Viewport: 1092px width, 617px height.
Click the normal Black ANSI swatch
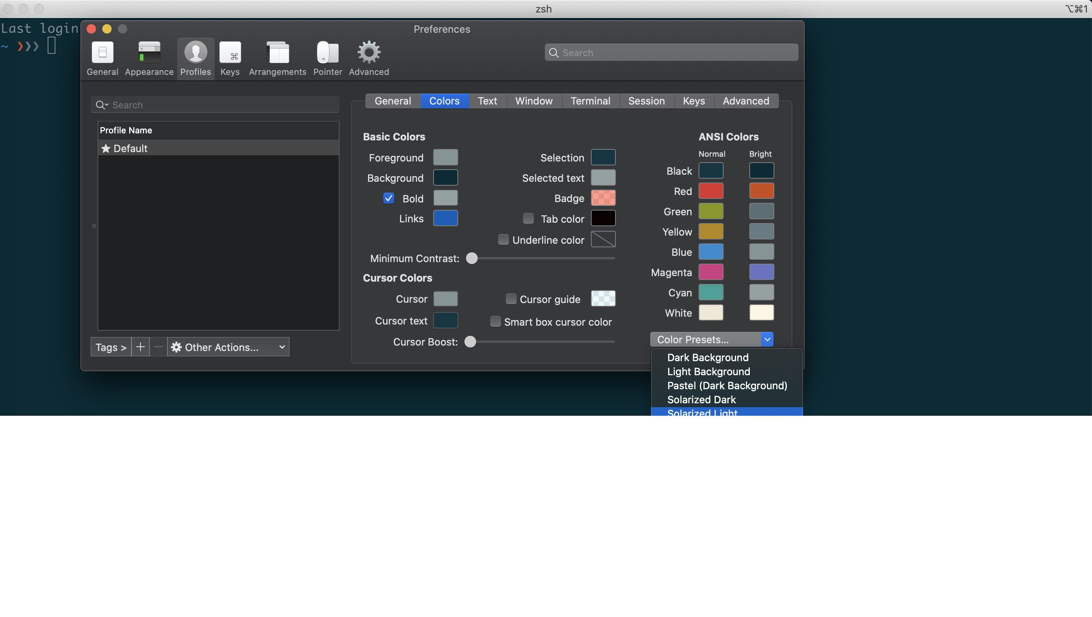pyautogui.click(x=711, y=171)
